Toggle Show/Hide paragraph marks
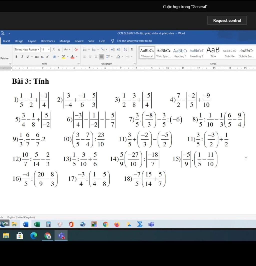Screen dimensions: 256x266 132,49
